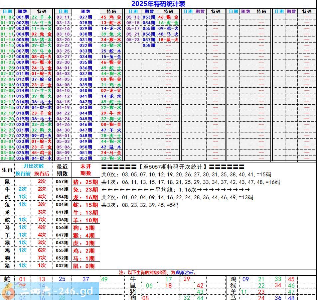The width and height of the screenshot is (317, 300).
Task: Click the 246.gd watermark logo
Action: click(x=50, y=291)
